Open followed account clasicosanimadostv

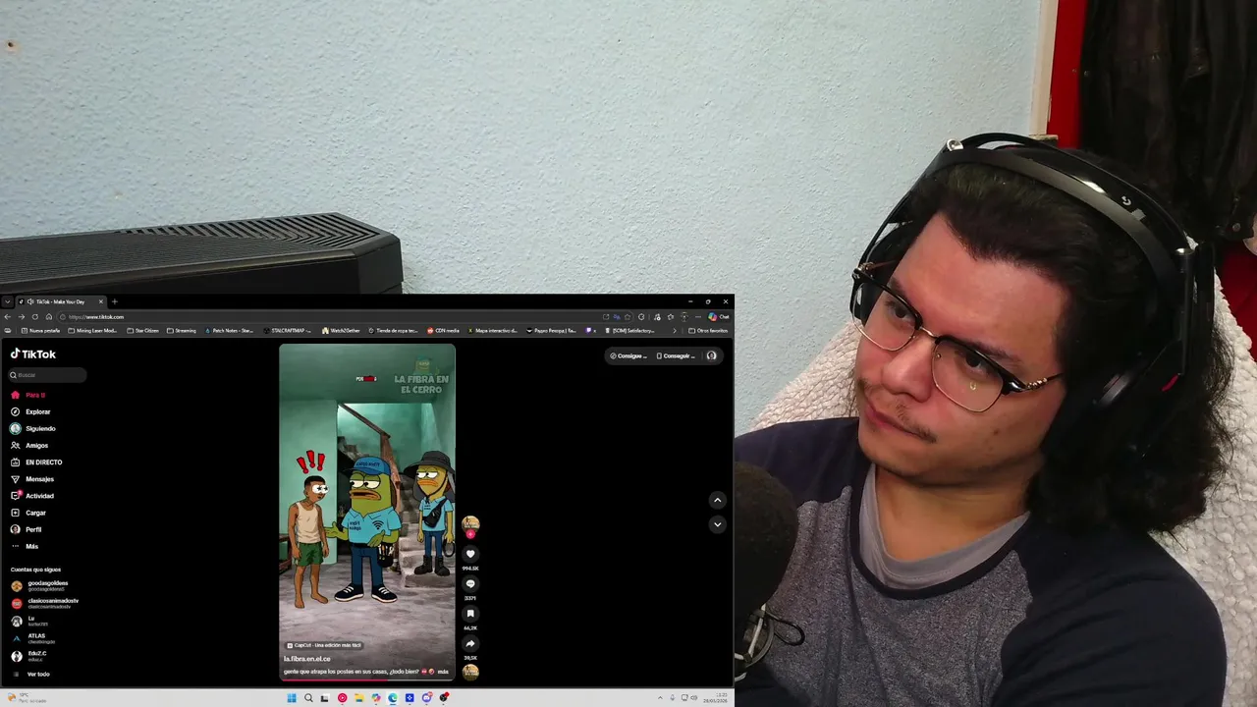point(44,603)
